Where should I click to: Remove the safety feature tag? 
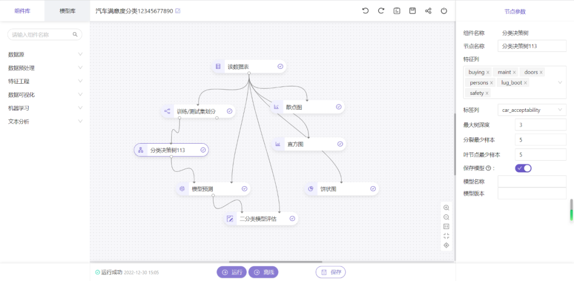487,93
